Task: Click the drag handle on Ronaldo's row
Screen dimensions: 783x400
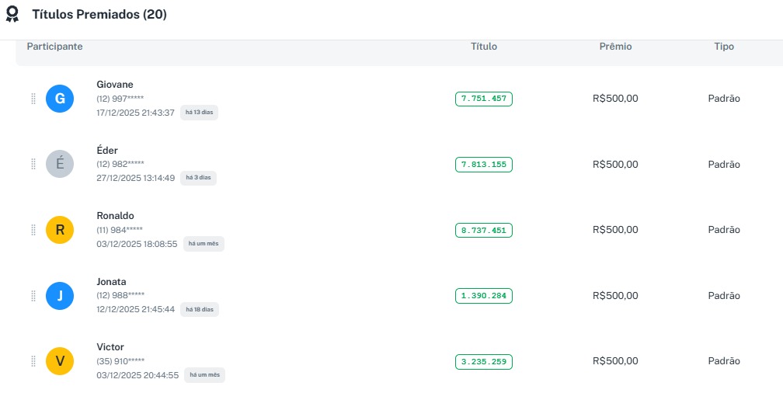Action: [33, 230]
